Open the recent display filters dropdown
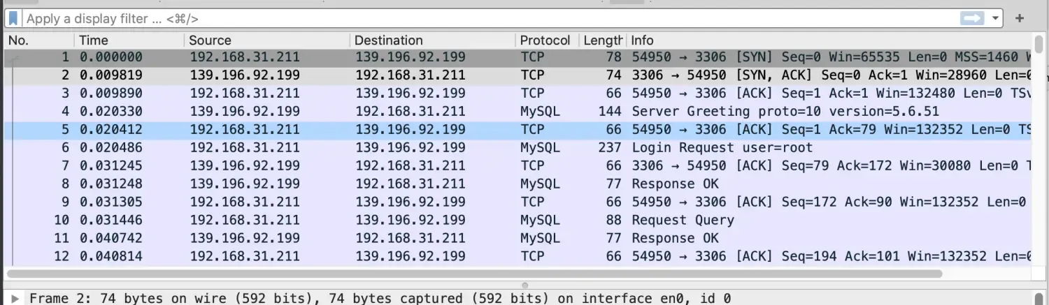This screenshot has height=305, width=1049. [995, 19]
